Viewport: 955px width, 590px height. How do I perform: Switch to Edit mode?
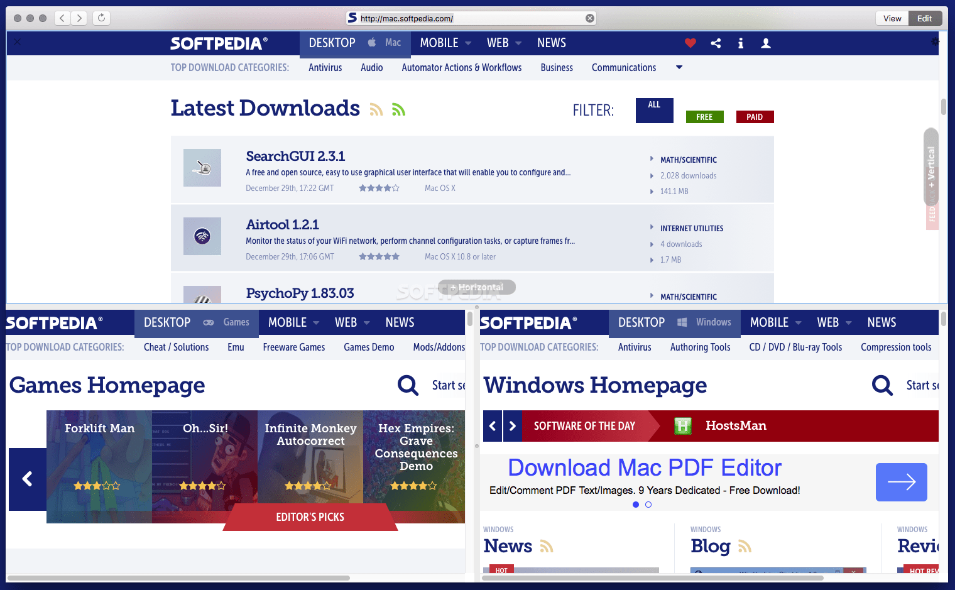tap(925, 18)
